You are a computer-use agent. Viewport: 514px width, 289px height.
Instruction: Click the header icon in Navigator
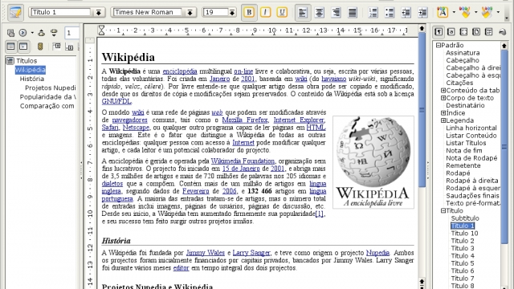click(x=57, y=47)
